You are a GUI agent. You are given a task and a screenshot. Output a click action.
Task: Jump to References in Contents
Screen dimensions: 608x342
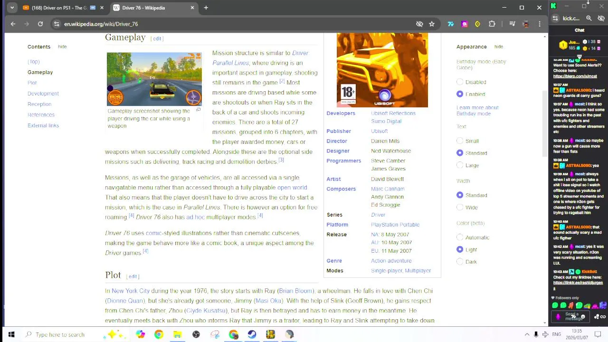tap(41, 114)
